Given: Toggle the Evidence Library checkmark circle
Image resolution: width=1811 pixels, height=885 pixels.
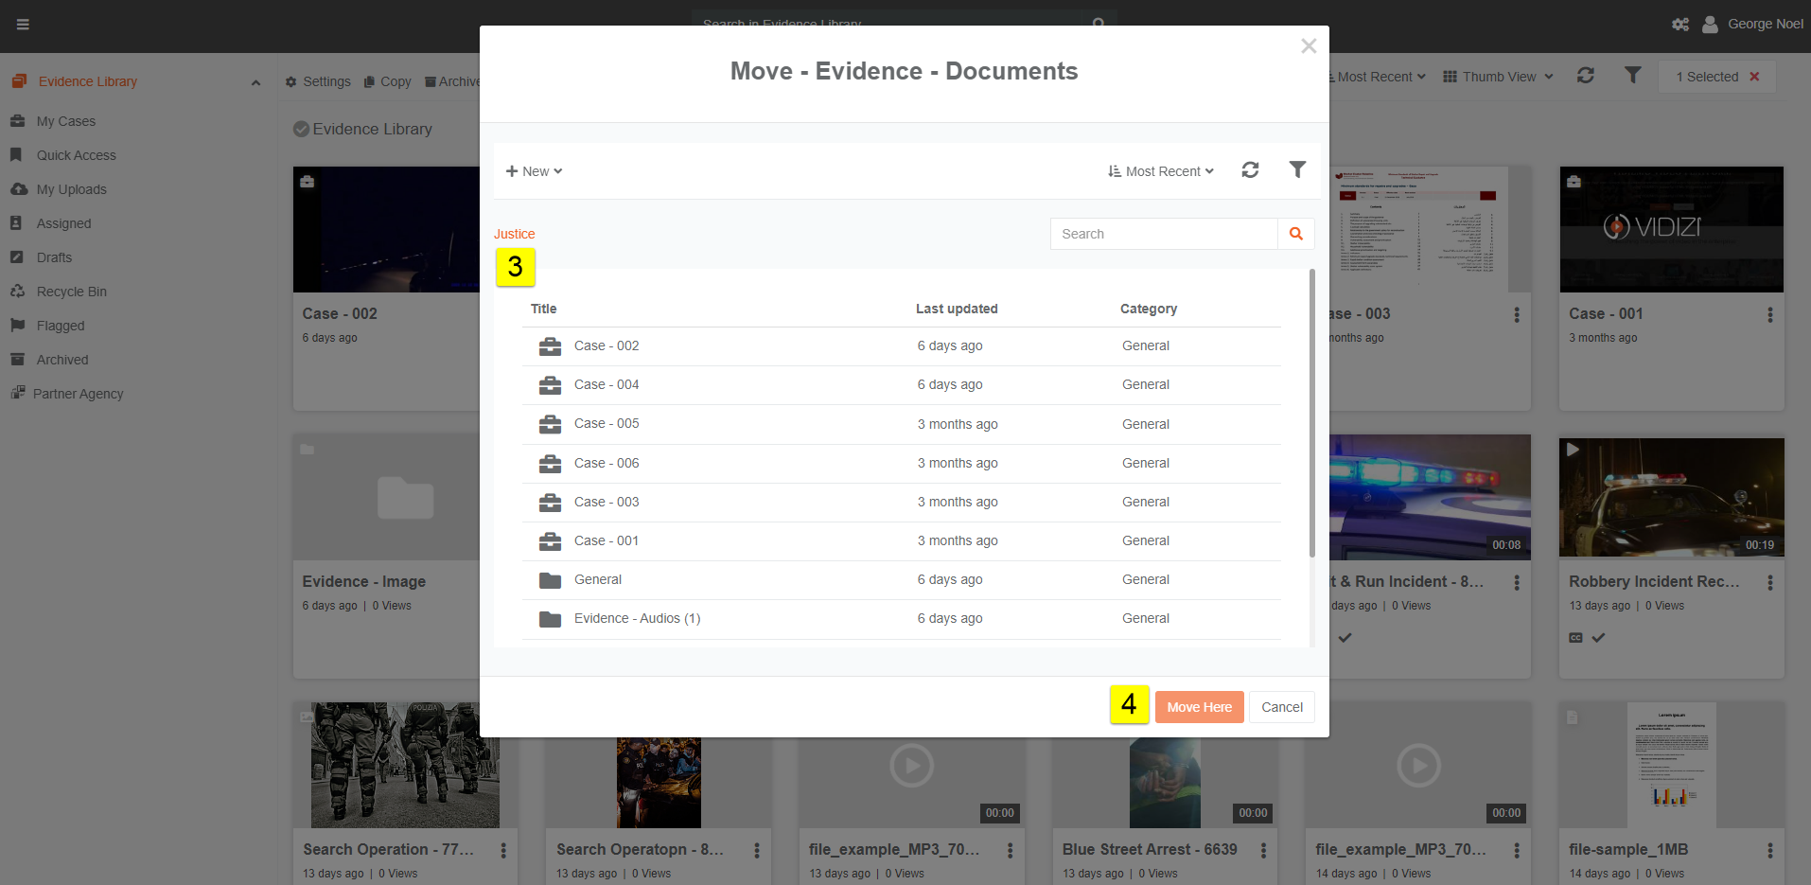Looking at the screenshot, I should [301, 130].
